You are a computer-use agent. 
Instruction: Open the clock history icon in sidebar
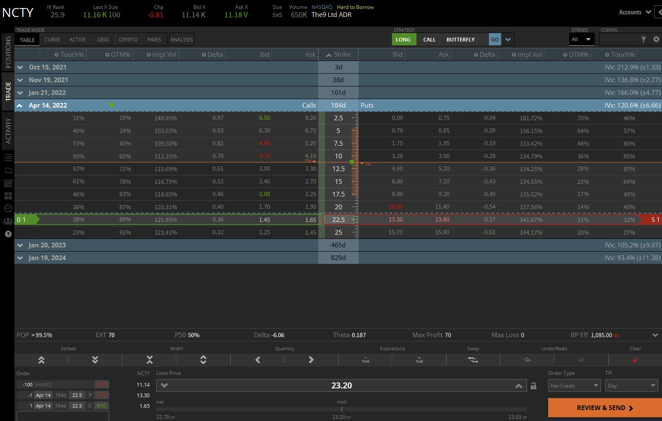[x=8, y=208]
